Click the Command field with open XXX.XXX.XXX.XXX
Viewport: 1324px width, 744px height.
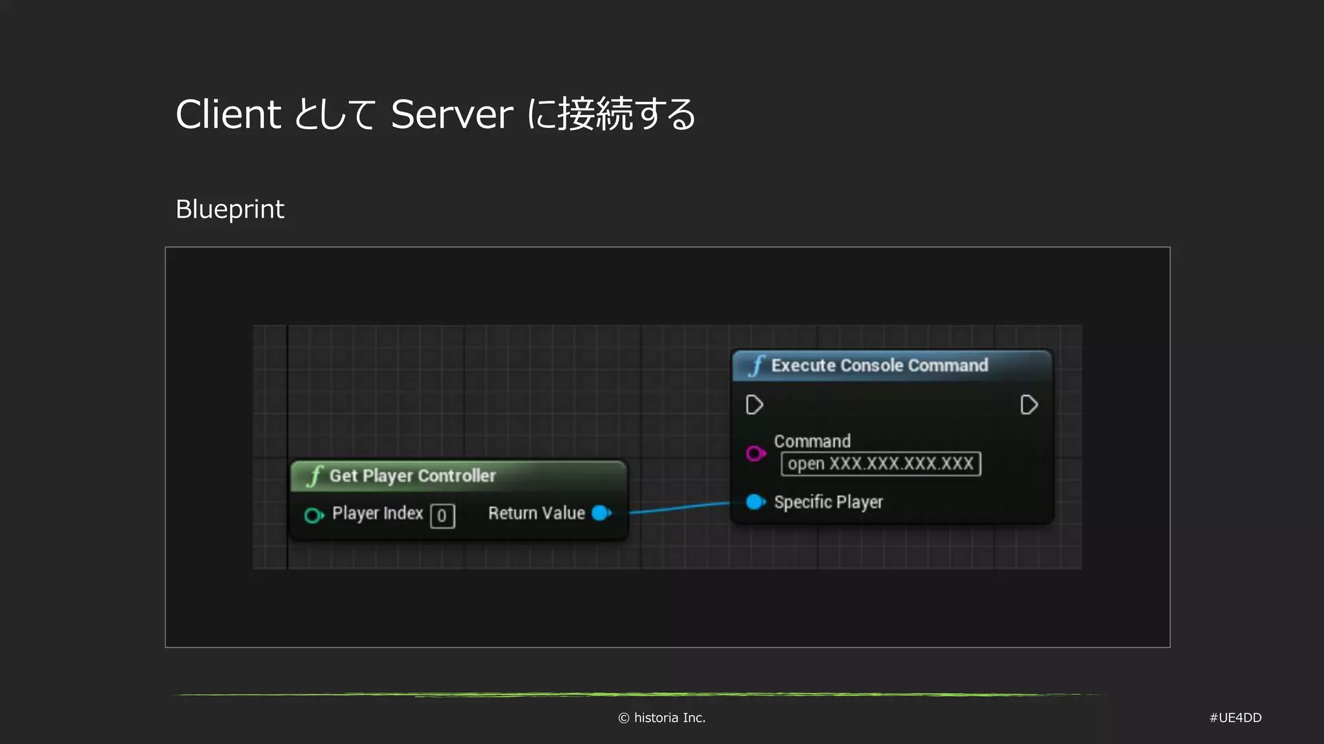pos(881,464)
